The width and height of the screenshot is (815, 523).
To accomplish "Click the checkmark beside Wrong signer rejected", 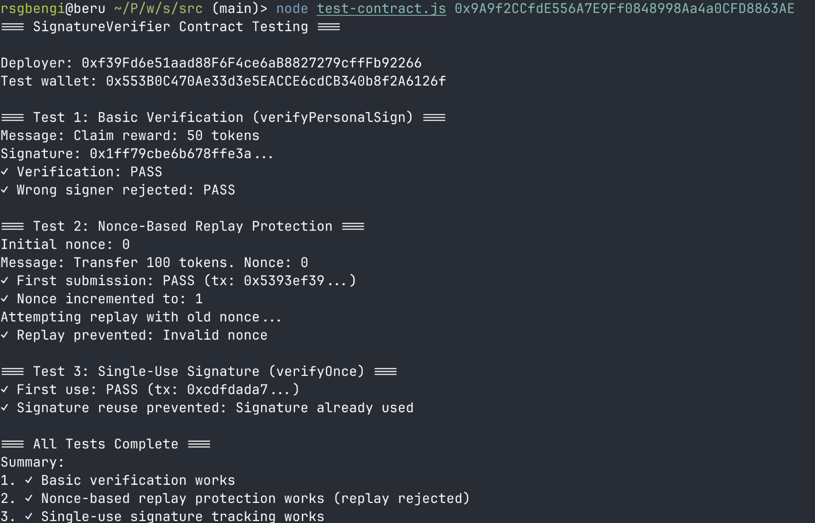I will [x=5, y=190].
